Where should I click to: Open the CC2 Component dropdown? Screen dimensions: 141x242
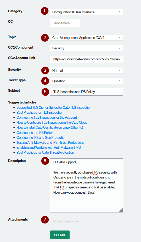pyautogui.click(x=87, y=48)
